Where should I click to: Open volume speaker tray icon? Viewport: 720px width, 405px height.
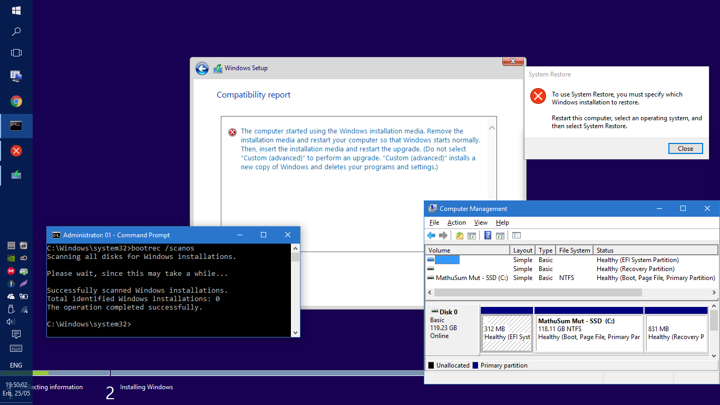[11, 322]
